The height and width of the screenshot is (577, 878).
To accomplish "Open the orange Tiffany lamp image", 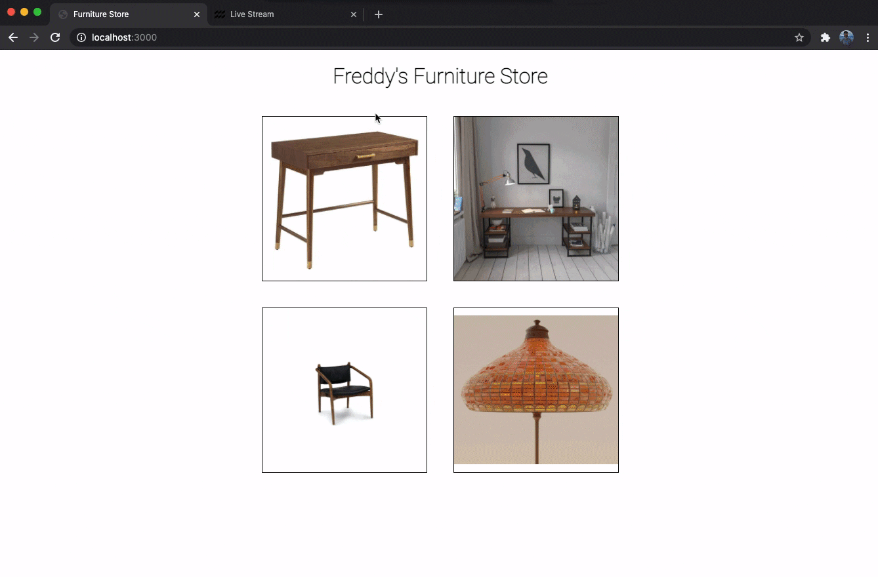I will pos(536,390).
